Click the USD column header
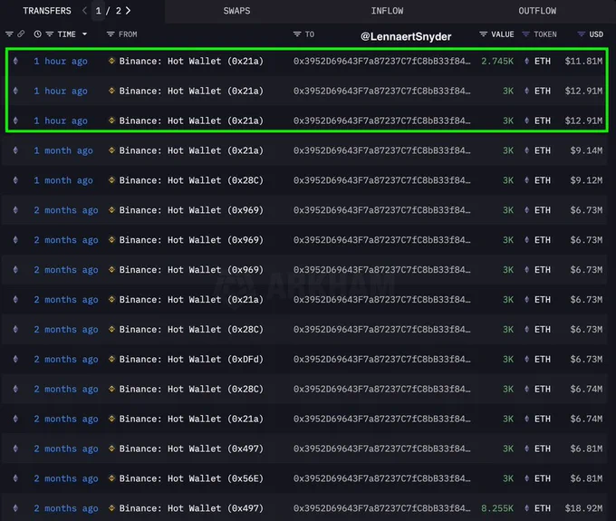This screenshot has height=521, width=616. pyautogui.click(x=596, y=34)
